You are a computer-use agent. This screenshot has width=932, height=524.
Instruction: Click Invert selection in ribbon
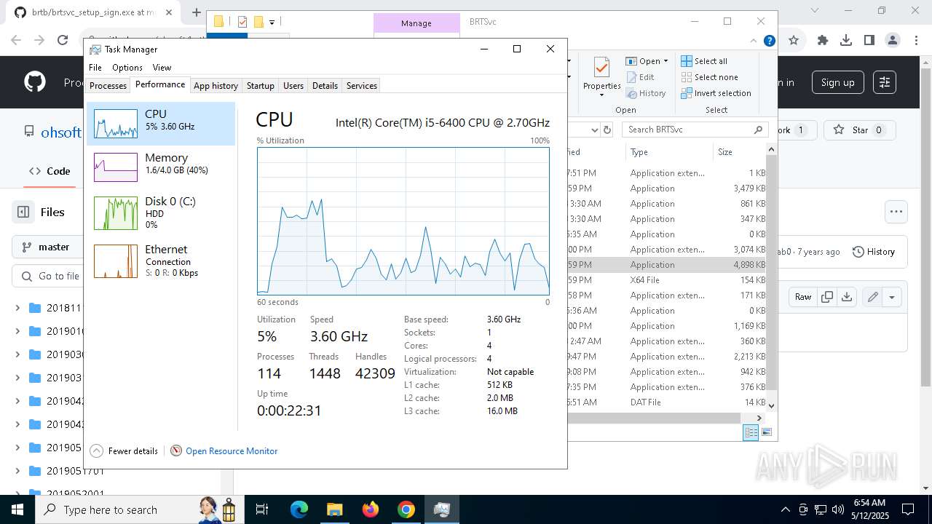[716, 93]
